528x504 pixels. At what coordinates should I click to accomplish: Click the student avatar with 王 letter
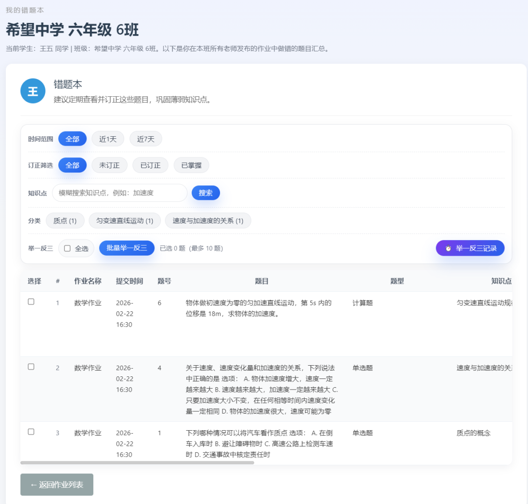pos(32,91)
